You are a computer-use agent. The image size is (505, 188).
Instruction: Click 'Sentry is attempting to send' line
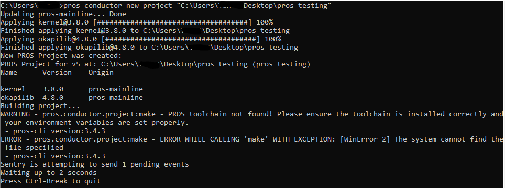(95, 164)
